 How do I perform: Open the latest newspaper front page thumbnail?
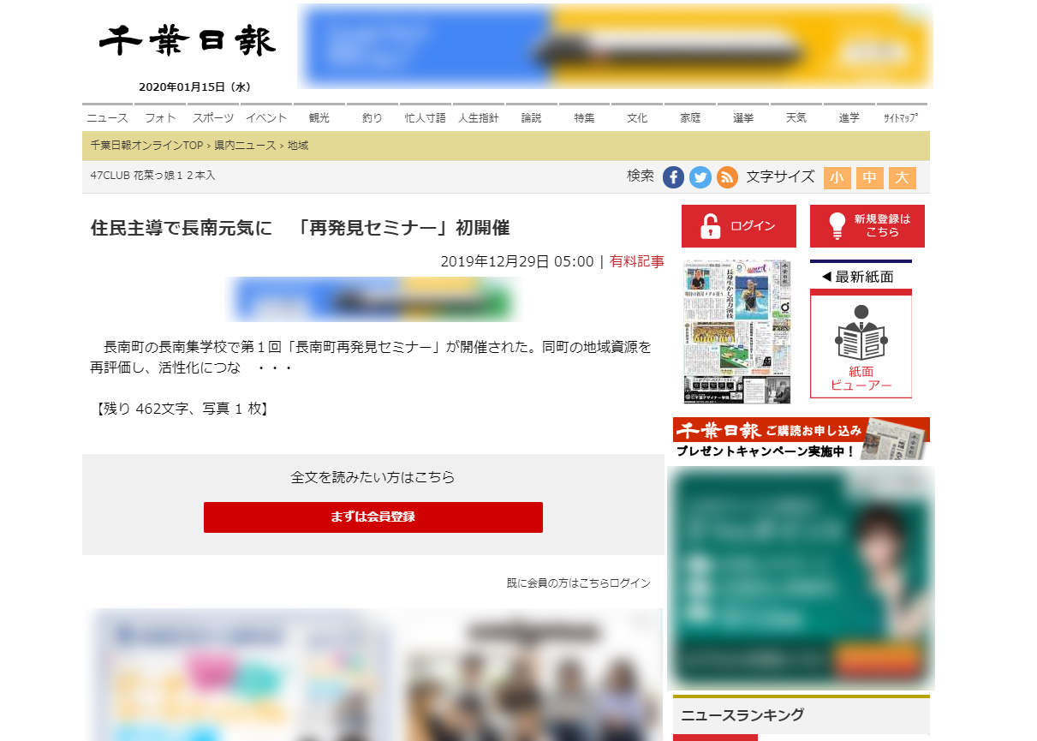736,332
